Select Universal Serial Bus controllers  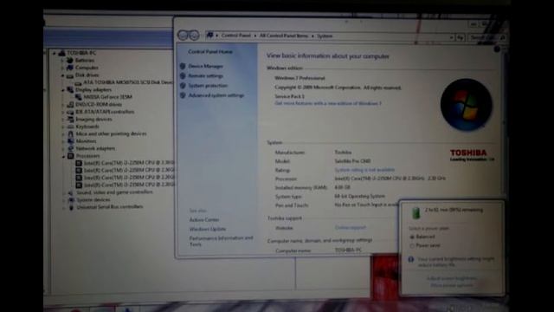(110, 207)
